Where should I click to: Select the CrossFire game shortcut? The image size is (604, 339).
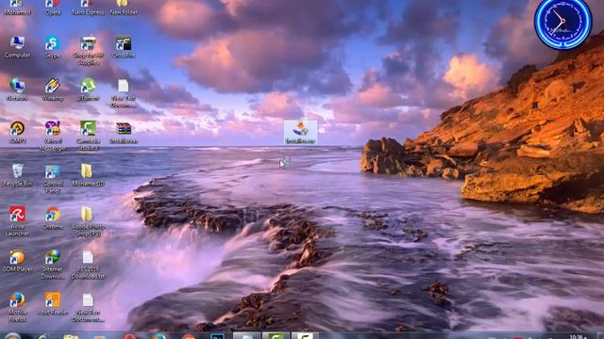124,47
